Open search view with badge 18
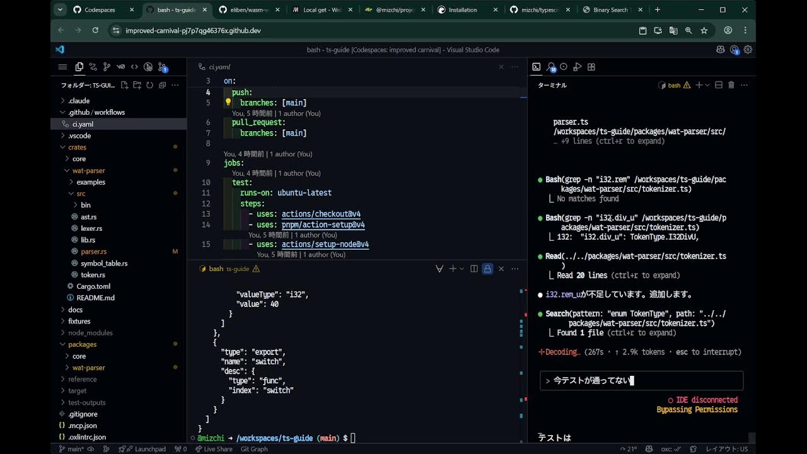The height and width of the screenshot is (454, 807). [551, 67]
